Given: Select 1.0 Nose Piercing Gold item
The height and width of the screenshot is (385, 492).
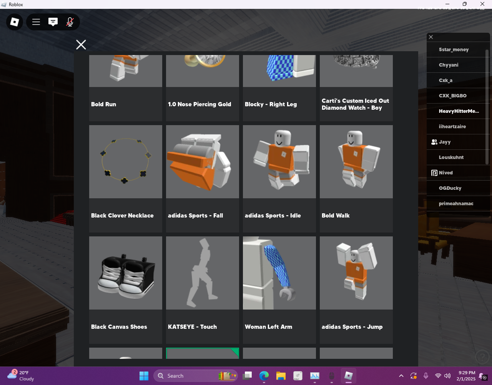Looking at the screenshot, I should point(203,88).
